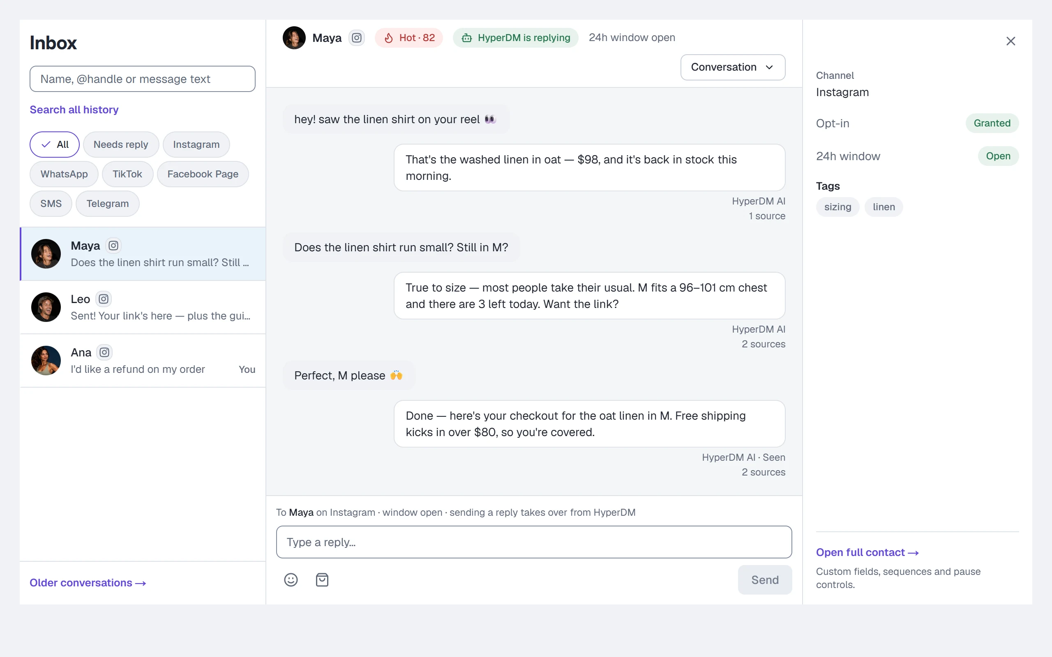Toggle the SMS filter chip
This screenshot has width=1052, height=657.
click(x=51, y=203)
